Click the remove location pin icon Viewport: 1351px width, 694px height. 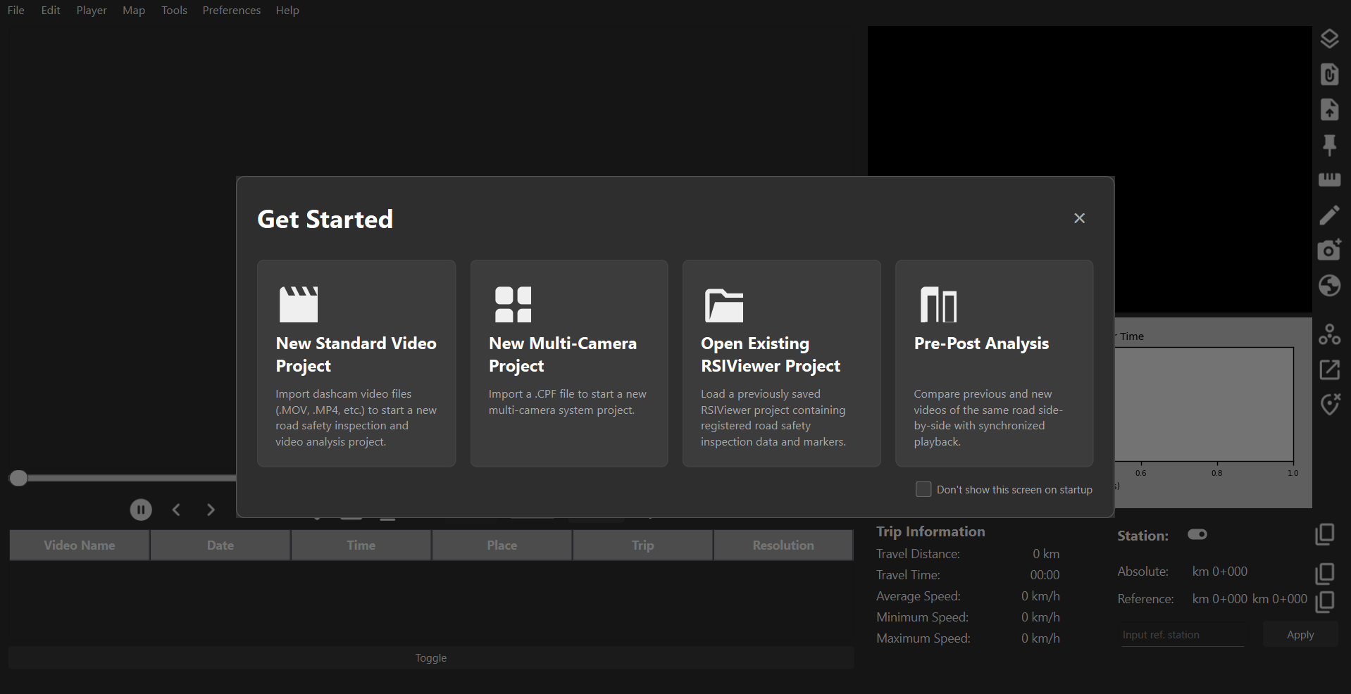[x=1329, y=404]
